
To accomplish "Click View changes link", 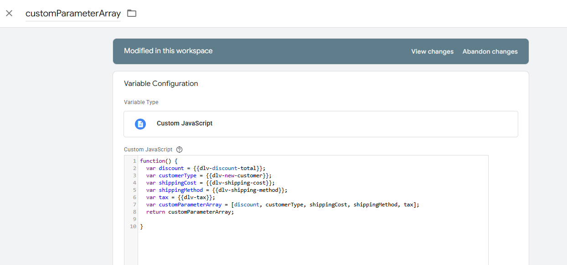I will click(x=432, y=51).
